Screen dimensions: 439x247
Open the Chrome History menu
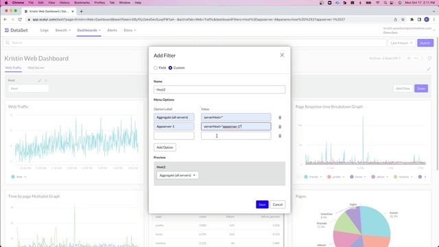(64, 3)
